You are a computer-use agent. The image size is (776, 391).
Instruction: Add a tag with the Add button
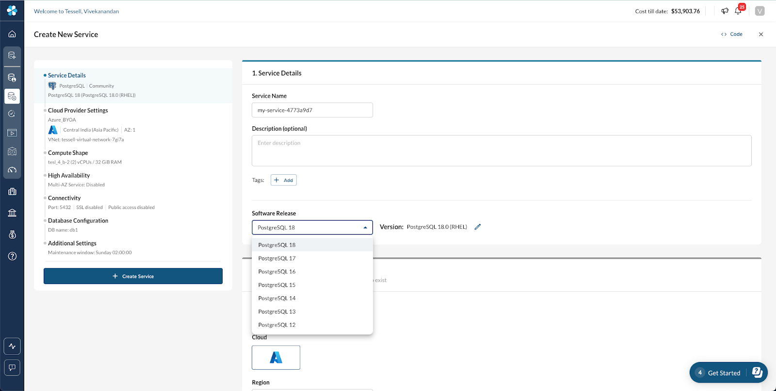pos(284,180)
